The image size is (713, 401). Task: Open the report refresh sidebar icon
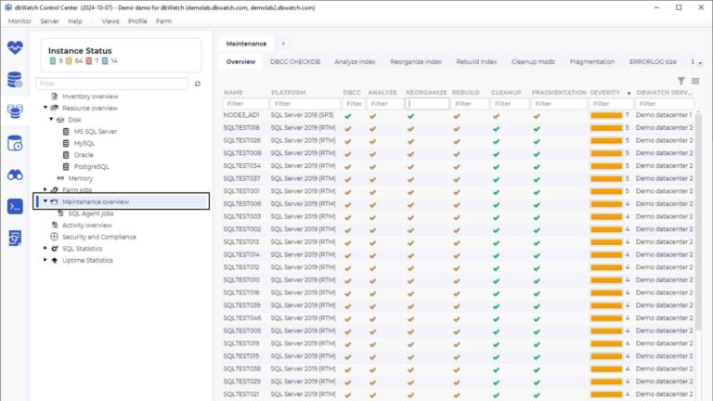coord(15,238)
